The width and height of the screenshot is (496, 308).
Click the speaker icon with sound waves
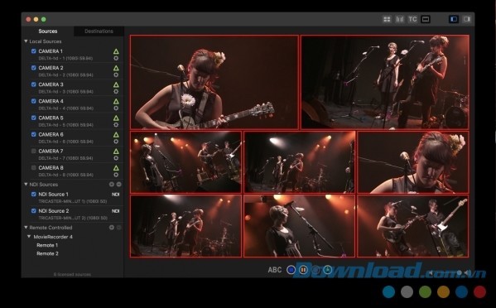[x=468, y=272]
